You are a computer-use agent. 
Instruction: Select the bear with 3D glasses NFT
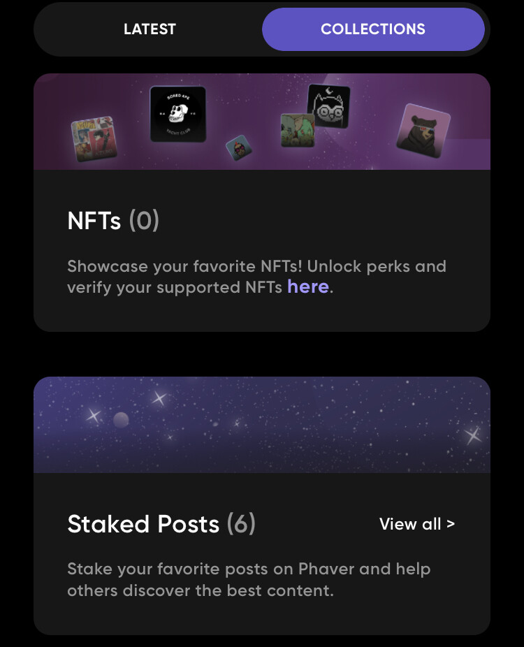pos(423,131)
